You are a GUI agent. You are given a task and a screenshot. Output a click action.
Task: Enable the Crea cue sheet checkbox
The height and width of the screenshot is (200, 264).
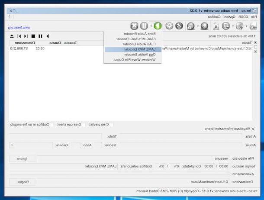point(84,125)
